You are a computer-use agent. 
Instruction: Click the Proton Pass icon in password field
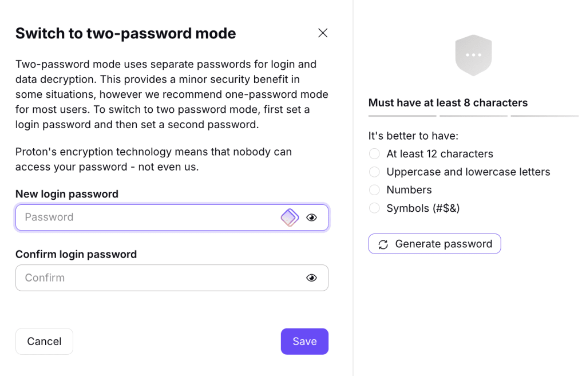(x=290, y=217)
